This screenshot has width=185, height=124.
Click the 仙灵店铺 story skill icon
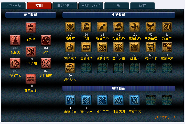coord(118,100)
